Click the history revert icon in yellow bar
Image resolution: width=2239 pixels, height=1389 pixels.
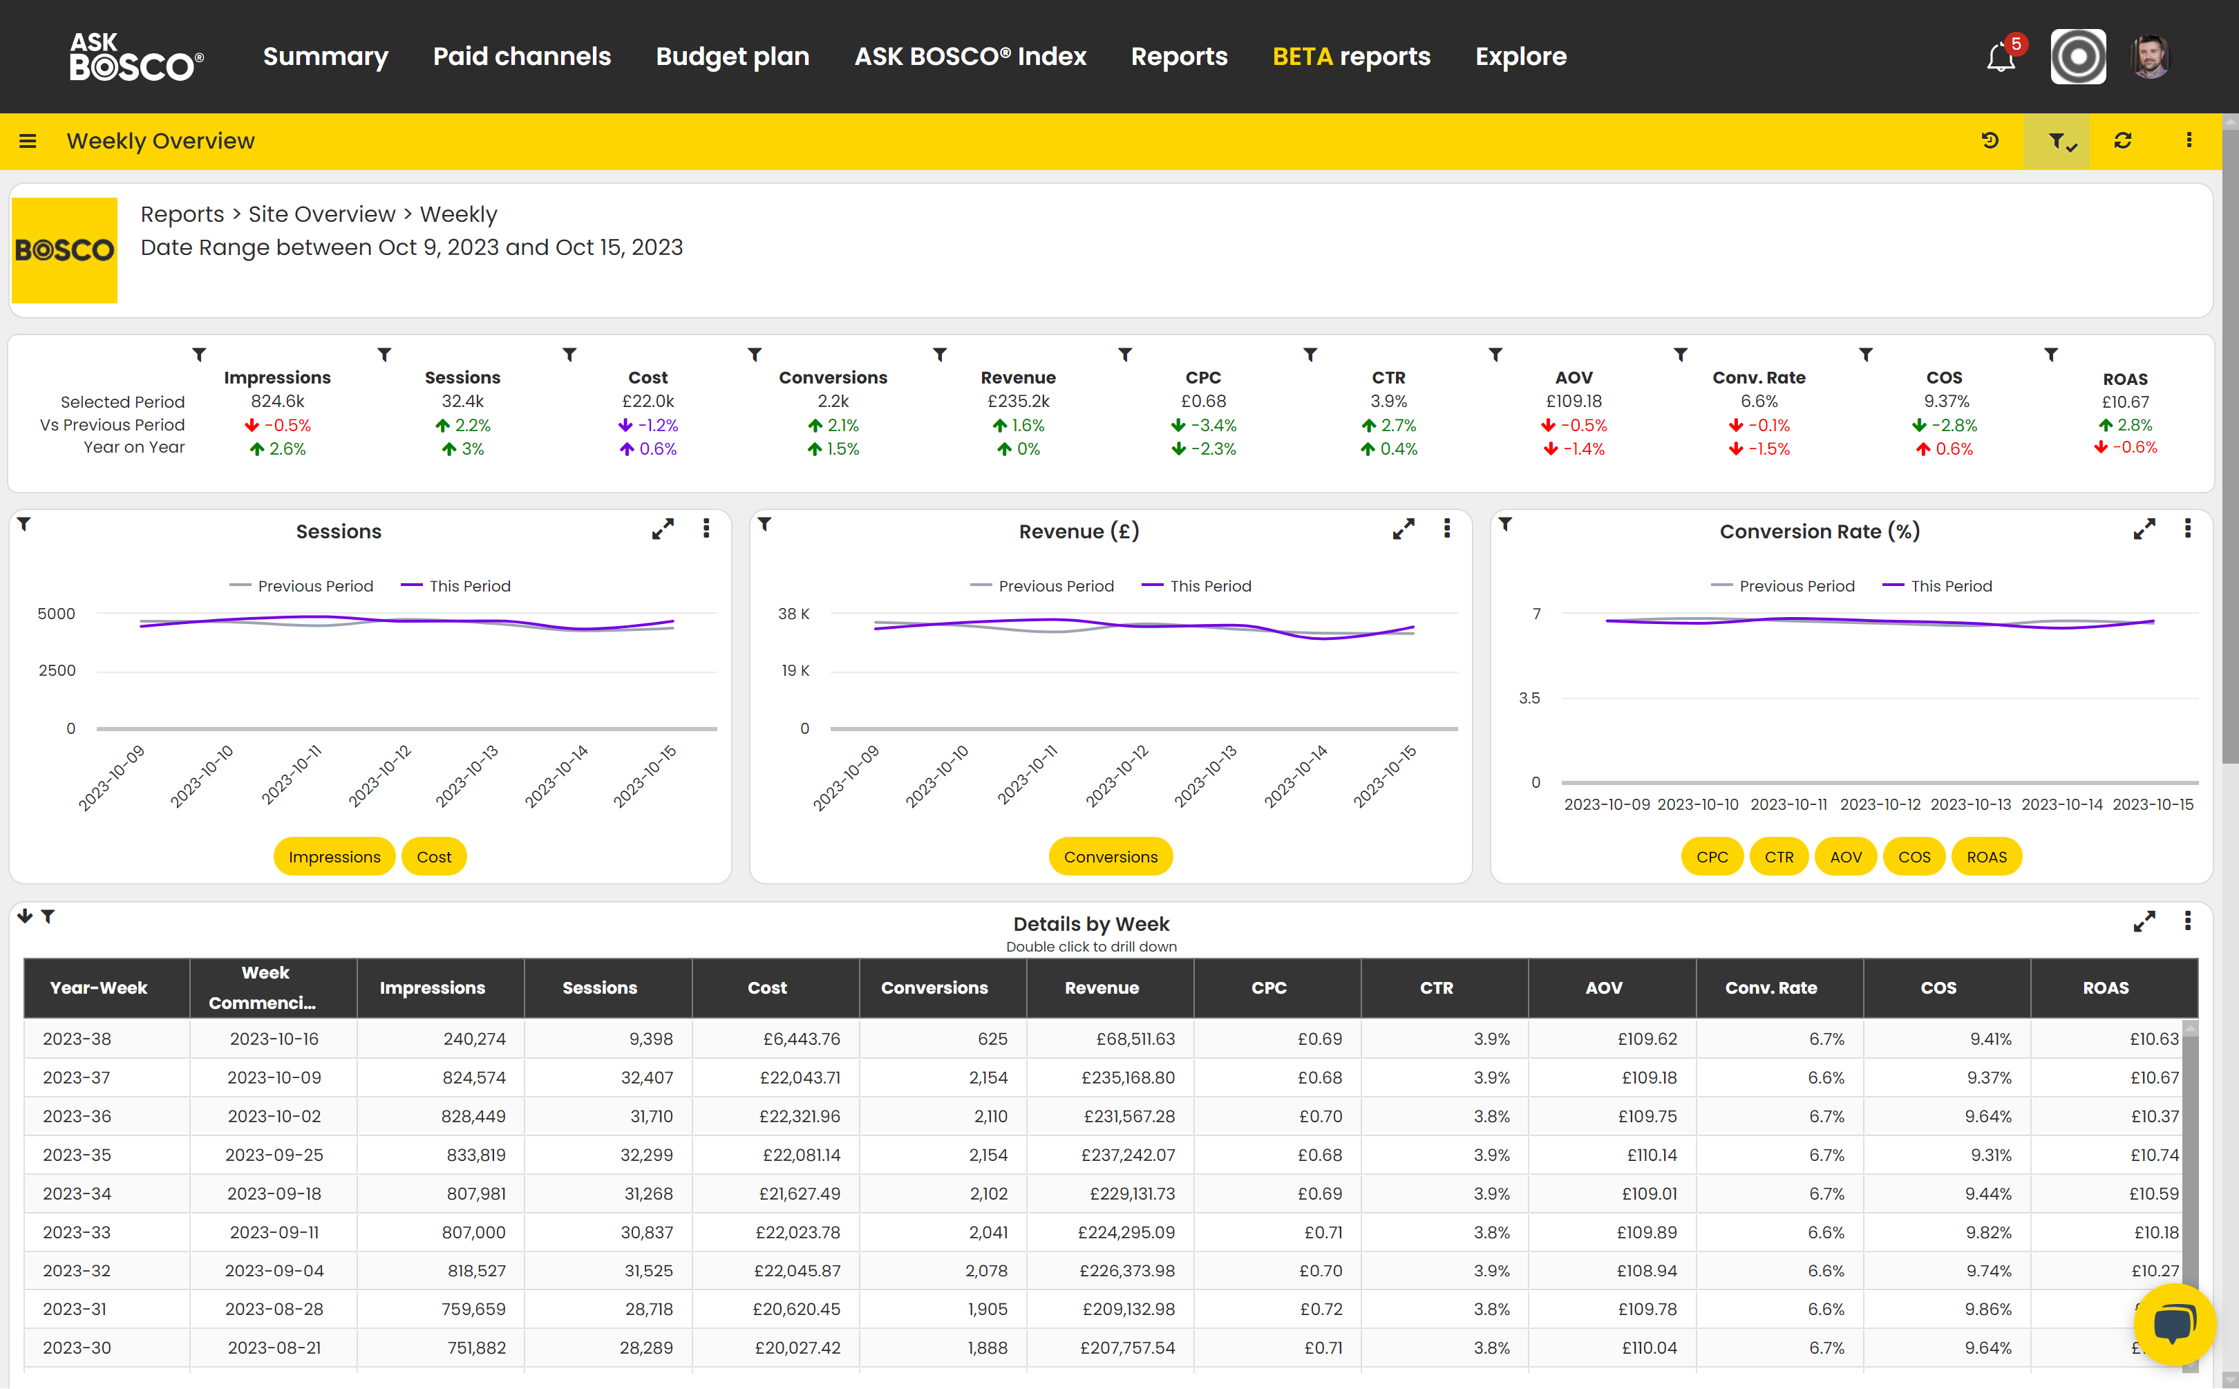[1990, 140]
